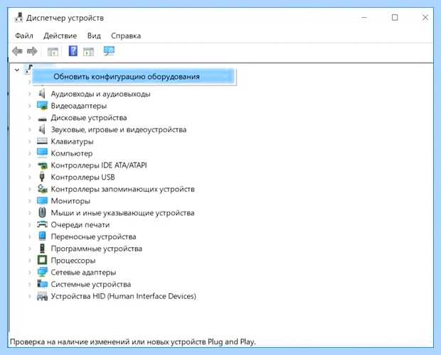Click the Forward arrow toolbar icon

pos(32,51)
